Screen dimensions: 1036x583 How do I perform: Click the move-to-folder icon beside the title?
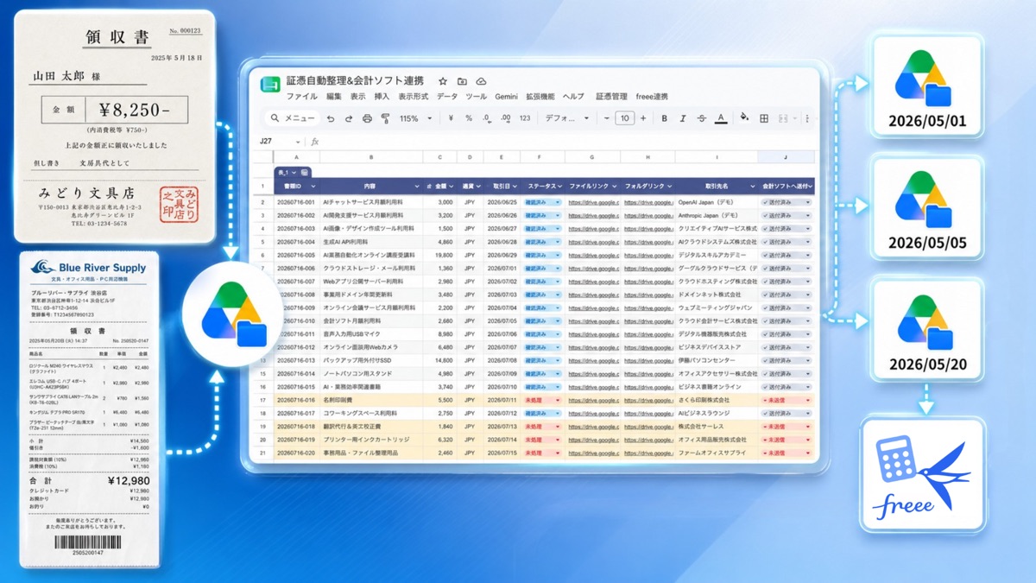point(462,80)
